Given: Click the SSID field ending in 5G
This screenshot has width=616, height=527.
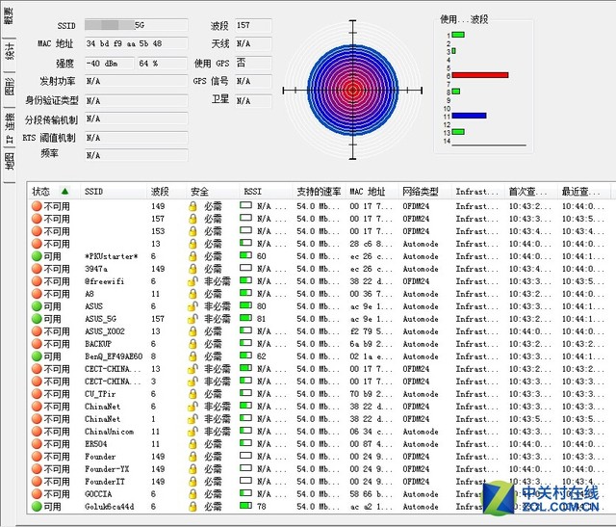Looking at the screenshot, I should click(136, 25).
